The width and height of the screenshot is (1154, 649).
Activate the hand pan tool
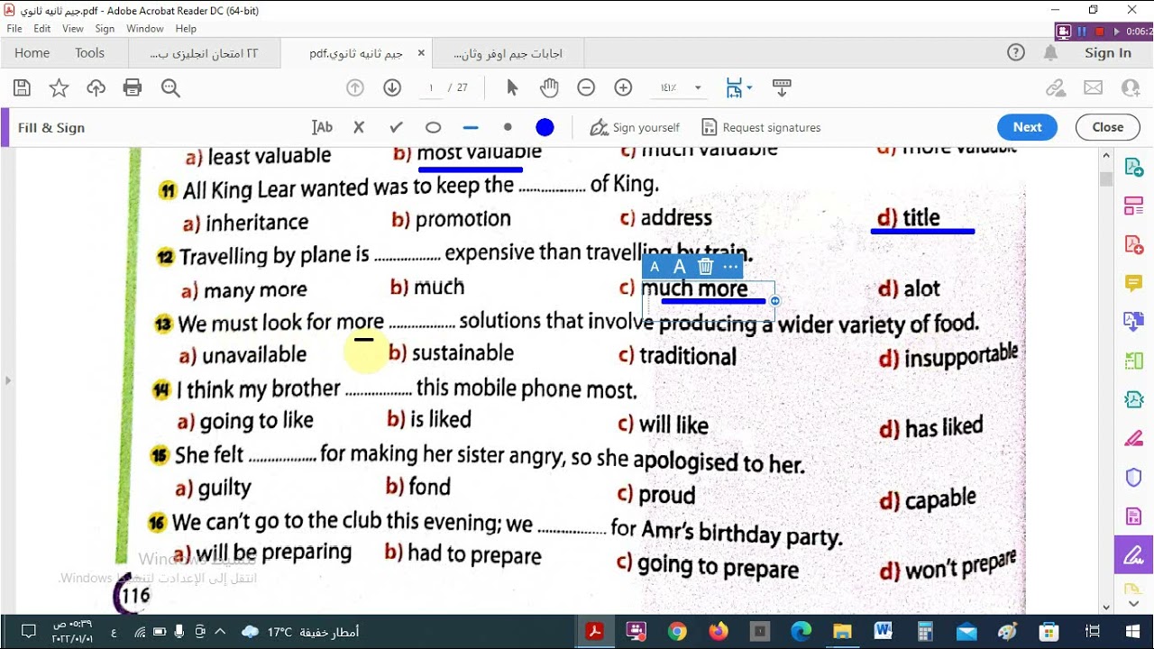(x=549, y=87)
